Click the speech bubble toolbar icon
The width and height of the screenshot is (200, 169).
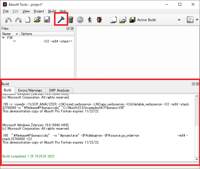click(190, 20)
